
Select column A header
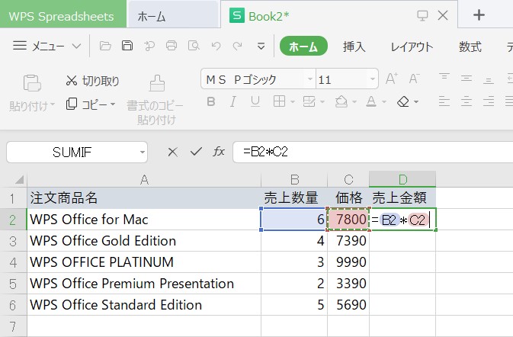(x=144, y=179)
